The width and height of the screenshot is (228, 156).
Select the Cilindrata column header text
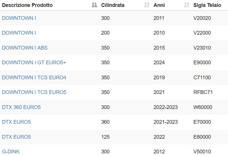(113, 5)
